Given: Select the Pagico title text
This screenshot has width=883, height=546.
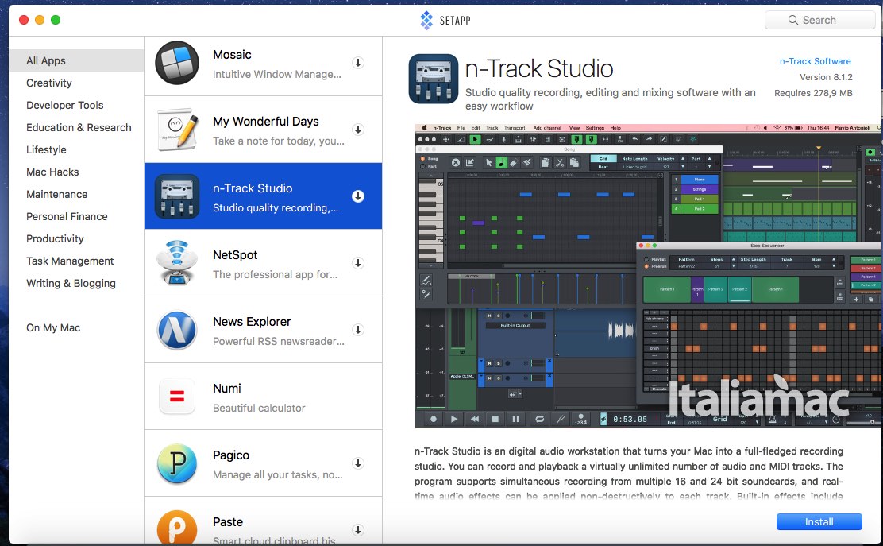Looking at the screenshot, I should (231, 455).
